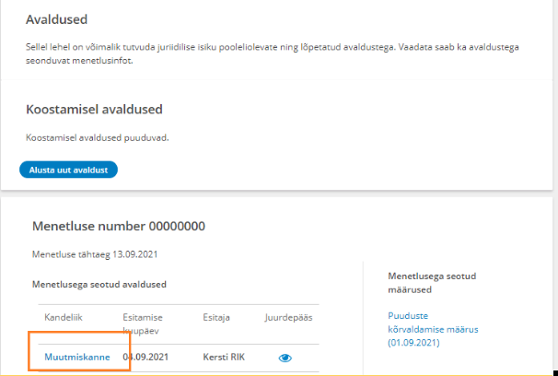The width and height of the screenshot is (558, 376).
Task: Click the (01.09.2021) date in määrus link
Action: [413, 342]
